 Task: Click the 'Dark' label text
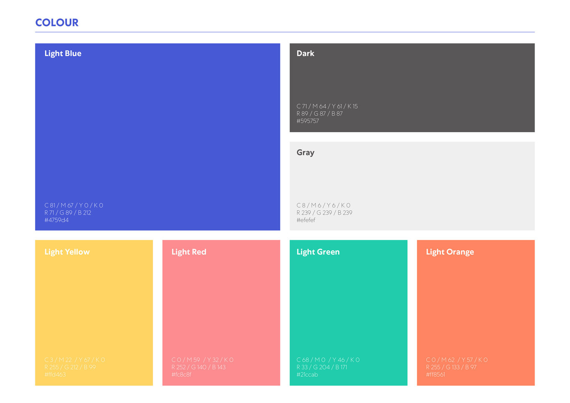(305, 53)
